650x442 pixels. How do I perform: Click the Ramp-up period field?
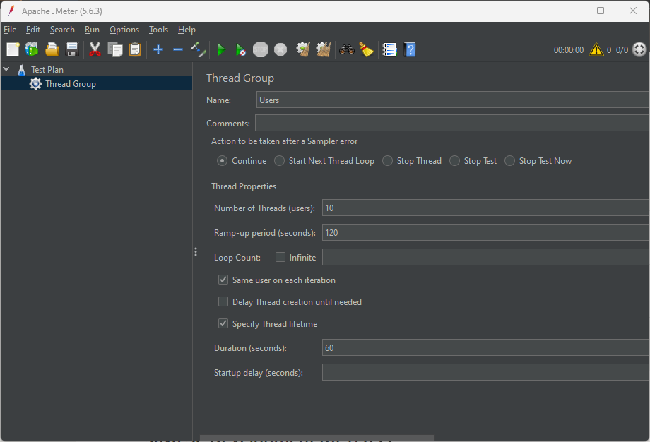click(486, 233)
